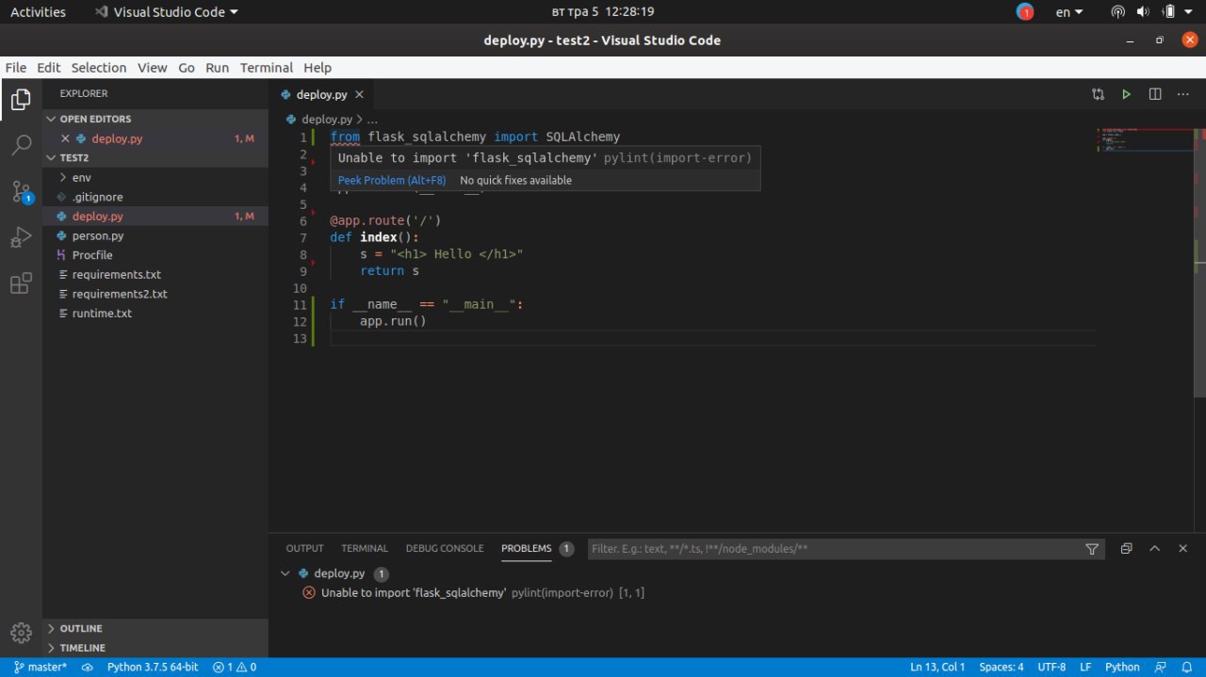Expand the env folder
The height and width of the screenshot is (677, 1206).
point(81,177)
